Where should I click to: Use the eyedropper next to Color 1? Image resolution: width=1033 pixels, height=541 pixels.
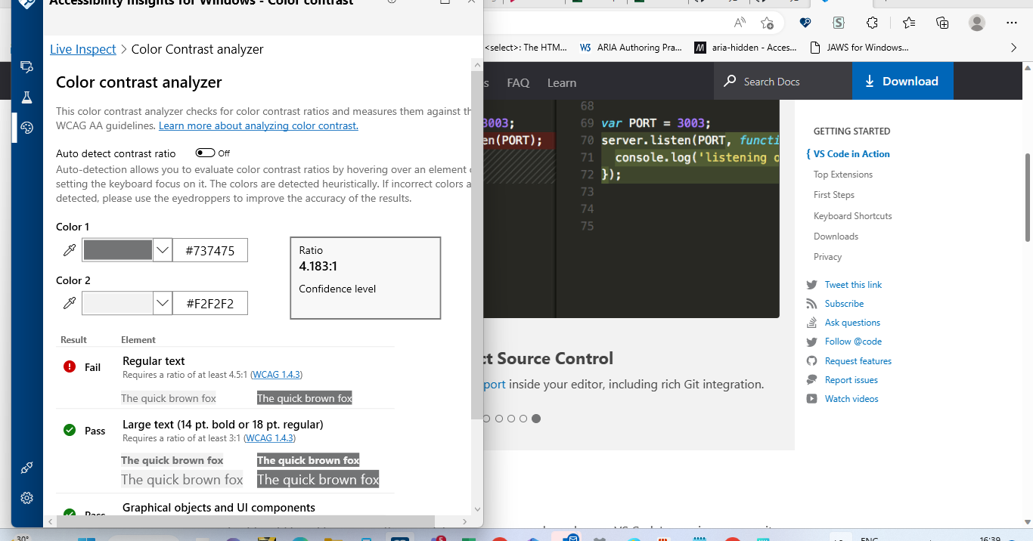click(x=69, y=249)
